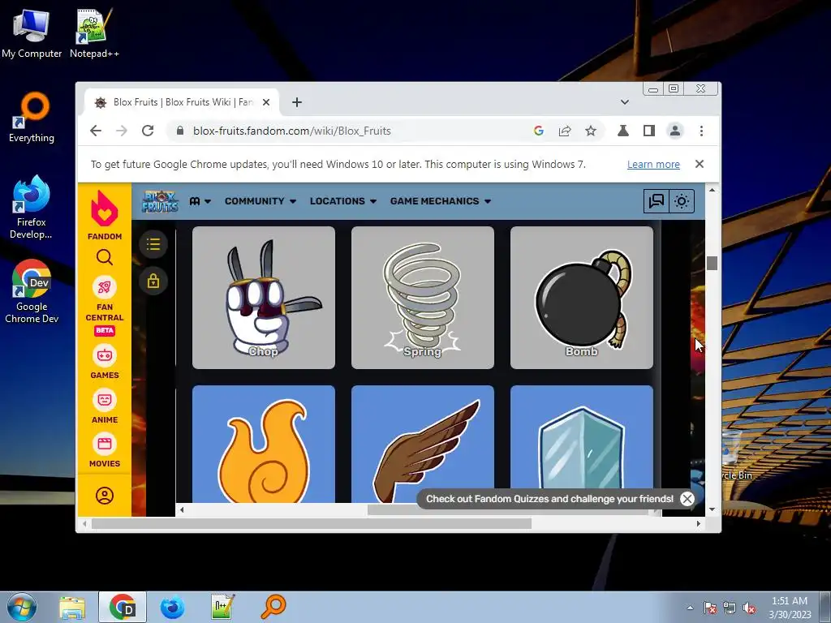The height and width of the screenshot is (623, 831).
Task: Open the Fandom home logo
Action: coord(105,214)
